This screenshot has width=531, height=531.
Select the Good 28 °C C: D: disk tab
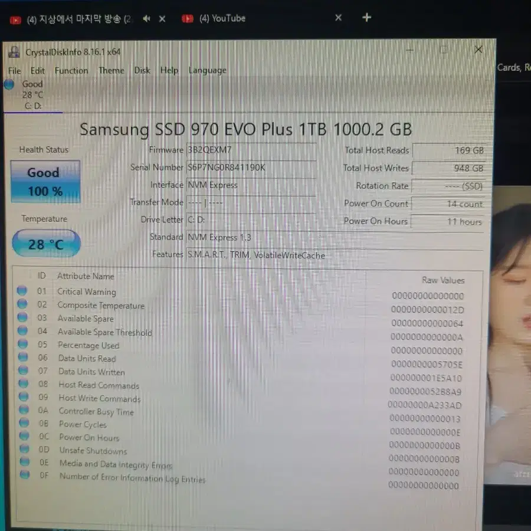[33, 95]
